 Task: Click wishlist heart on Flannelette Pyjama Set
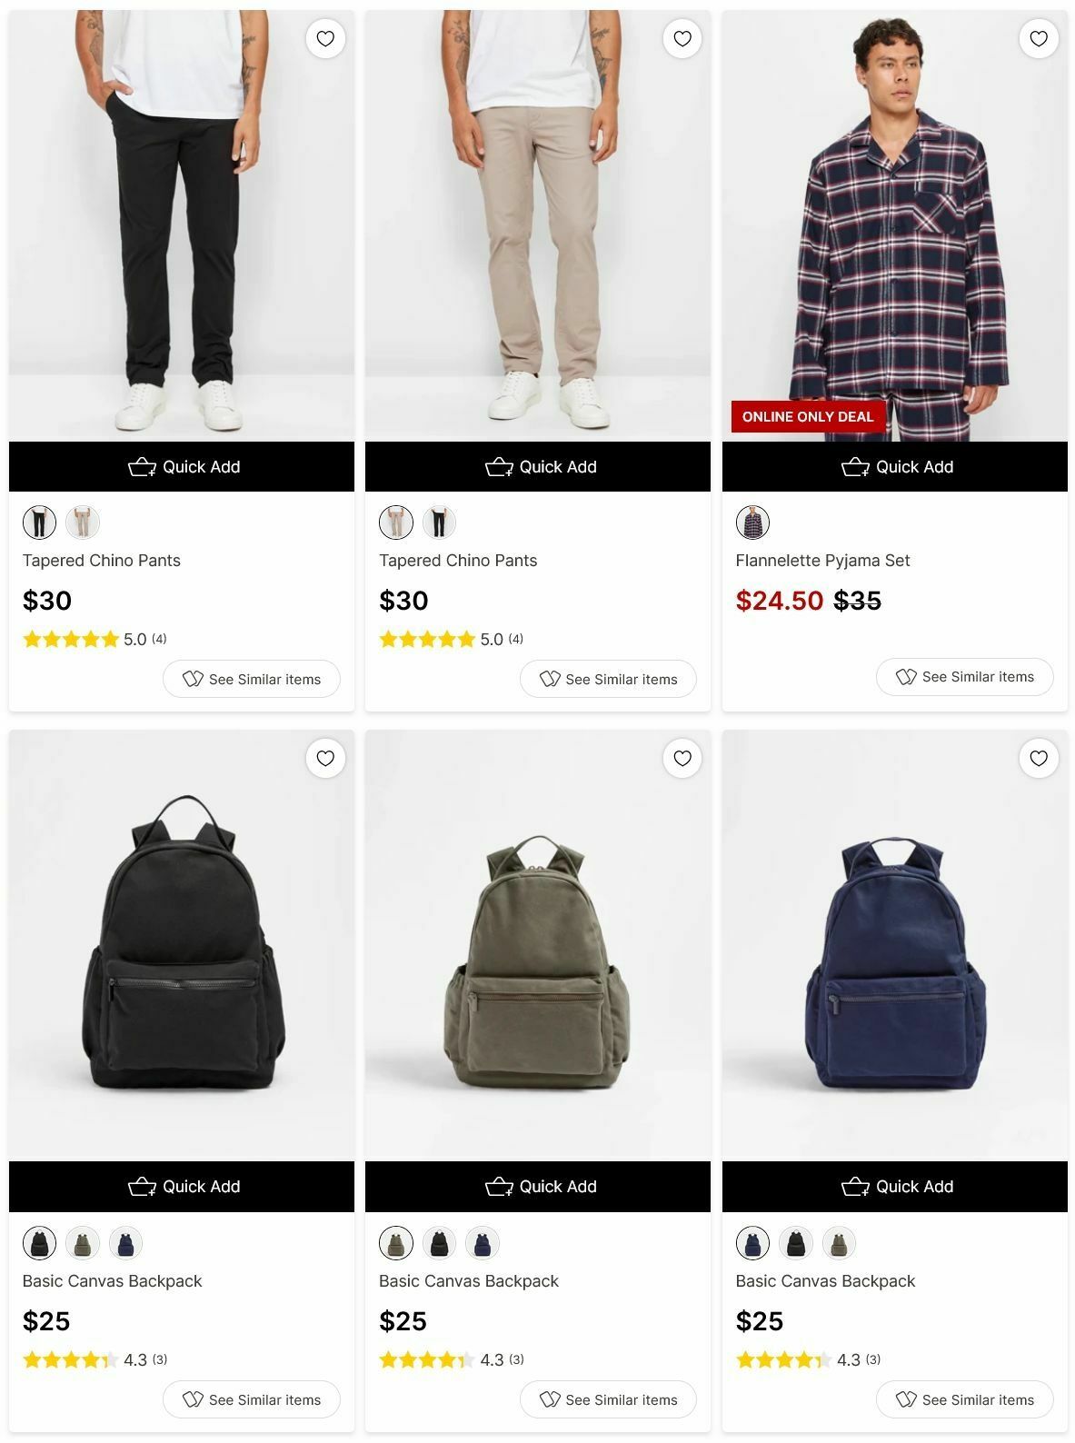(1039, 39)
